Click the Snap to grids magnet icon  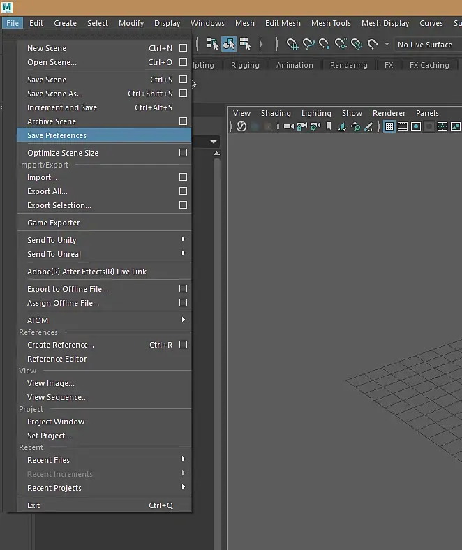[x=292, y=44]
